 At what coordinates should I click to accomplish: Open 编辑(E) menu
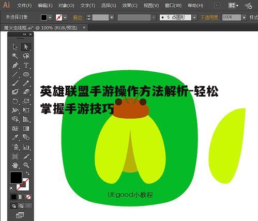pyautogui.click(x=45, y=6)
